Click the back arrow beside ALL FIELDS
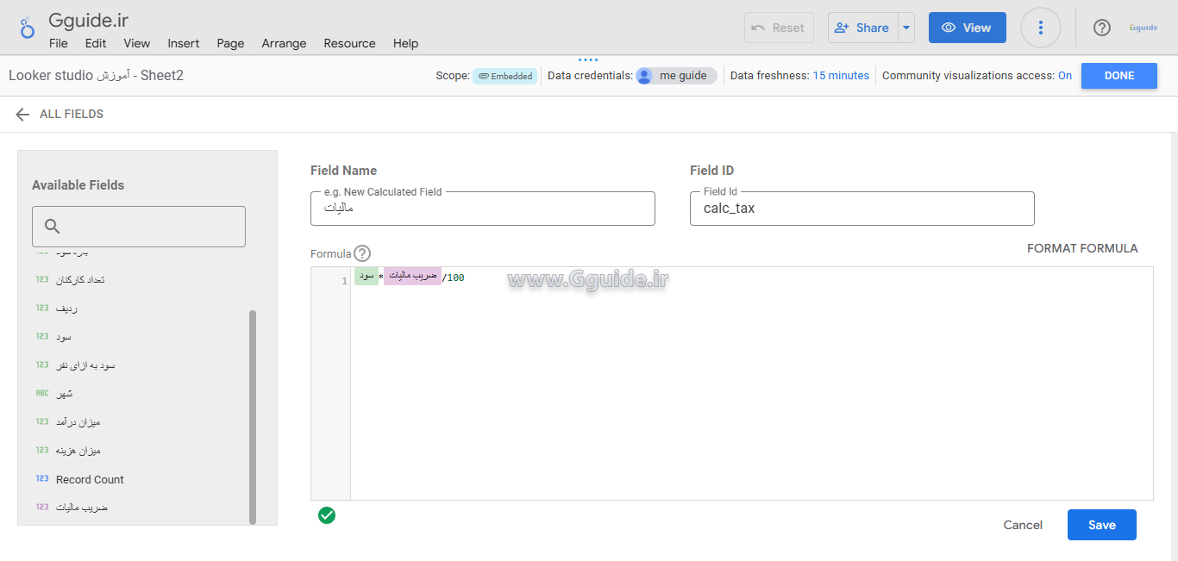This screenshot has width=1178, height=561. coord(22,114)
